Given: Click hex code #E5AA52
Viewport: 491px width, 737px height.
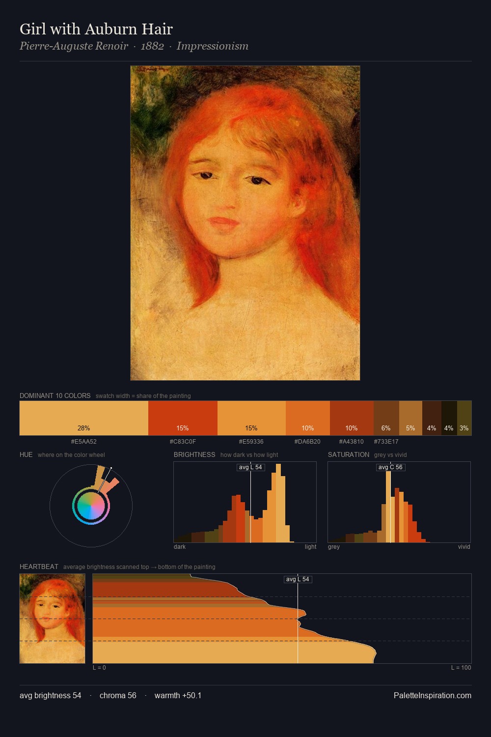Looking at the screenshot, I should coord(84,442).
